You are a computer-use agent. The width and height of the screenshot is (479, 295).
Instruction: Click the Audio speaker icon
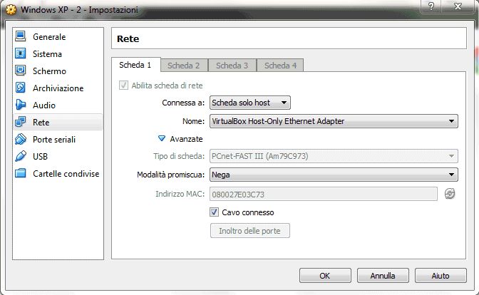tap(21, 105)
